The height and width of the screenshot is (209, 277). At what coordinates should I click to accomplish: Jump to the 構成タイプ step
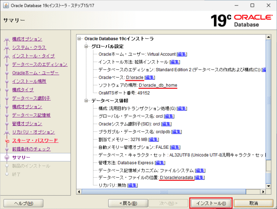(x=23, y=90)
